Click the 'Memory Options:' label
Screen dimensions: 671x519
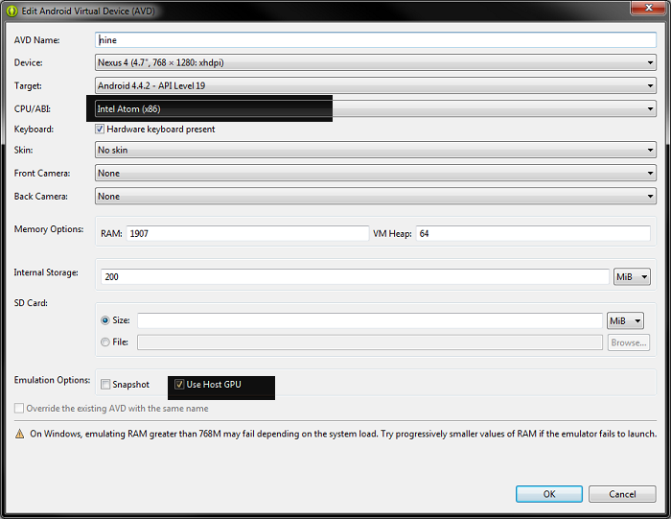pyautogui.click(x=49, y=229)
